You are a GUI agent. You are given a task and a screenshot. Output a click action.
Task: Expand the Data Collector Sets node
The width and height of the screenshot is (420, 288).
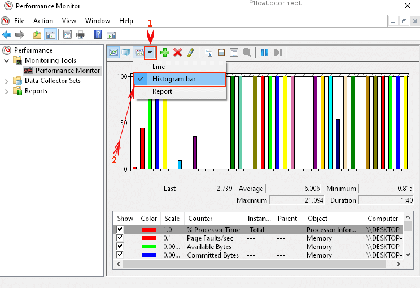coord(7,81)
